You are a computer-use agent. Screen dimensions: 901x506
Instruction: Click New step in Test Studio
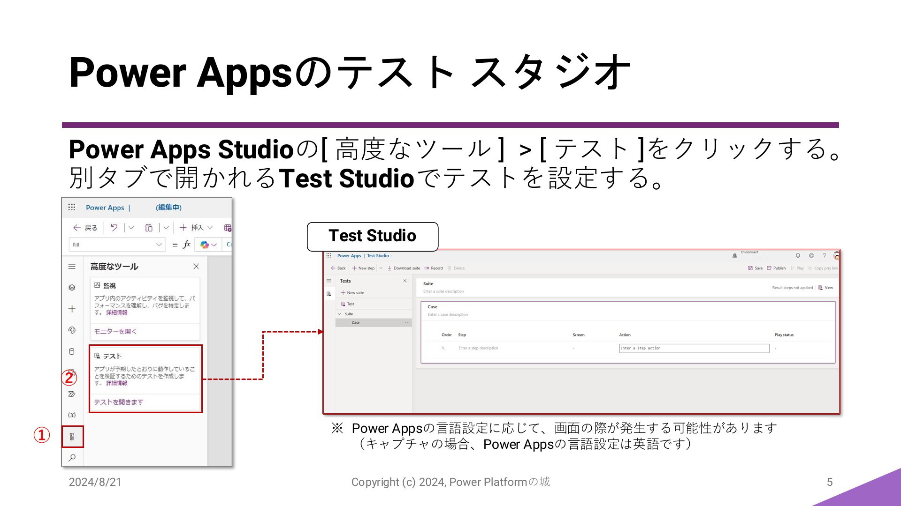[x=363, y=268]
